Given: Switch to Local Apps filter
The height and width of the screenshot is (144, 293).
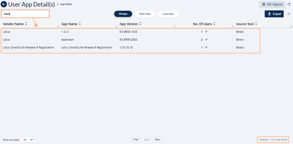Looking at the screenshot, I should point(168,14).
